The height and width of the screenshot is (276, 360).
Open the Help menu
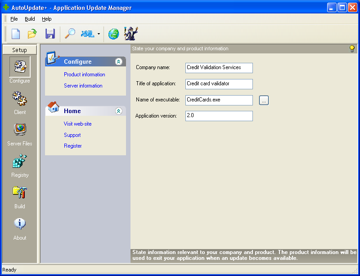(x=47, y=19)
